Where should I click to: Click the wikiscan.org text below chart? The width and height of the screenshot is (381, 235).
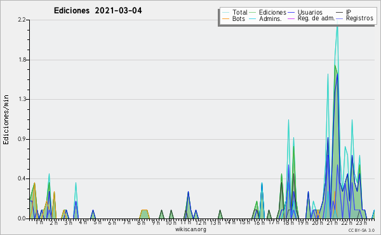click(x=190, y=229)
